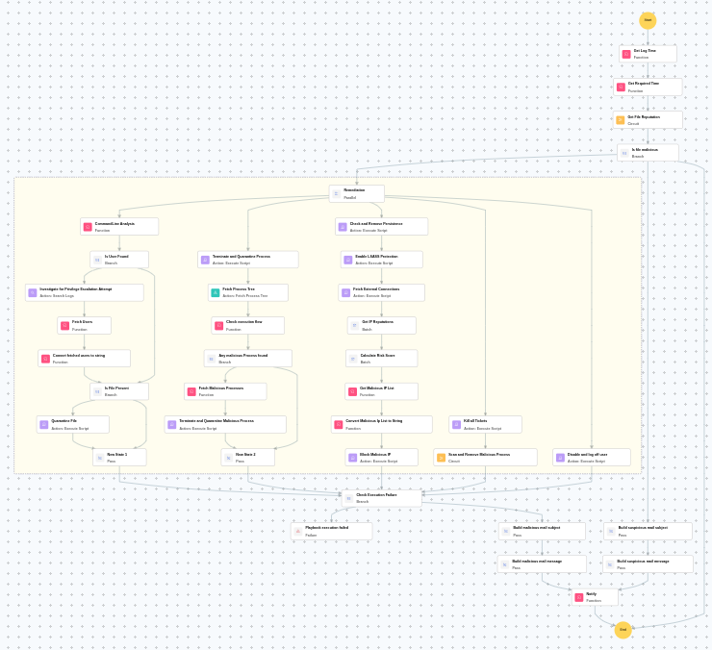Click the purple icon on Fetch External Connections

(x=345, y=292)
